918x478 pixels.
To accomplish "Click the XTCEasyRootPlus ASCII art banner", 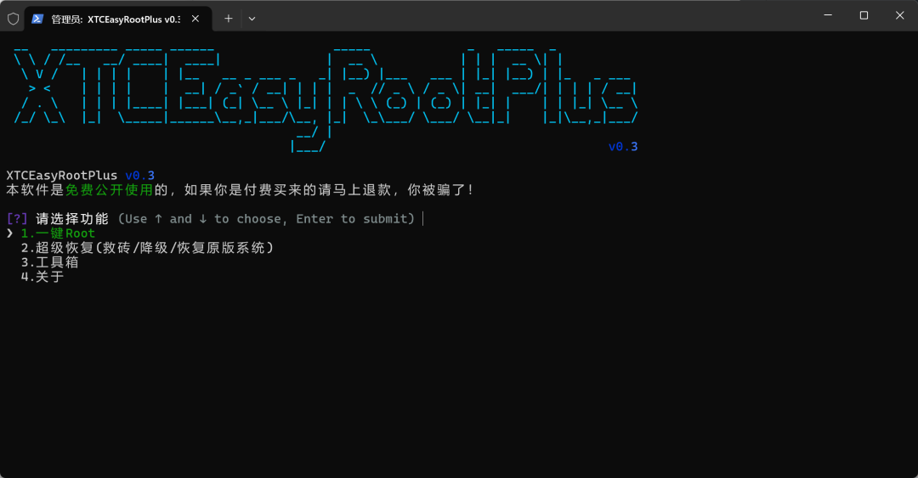I will tap(326, 99).
